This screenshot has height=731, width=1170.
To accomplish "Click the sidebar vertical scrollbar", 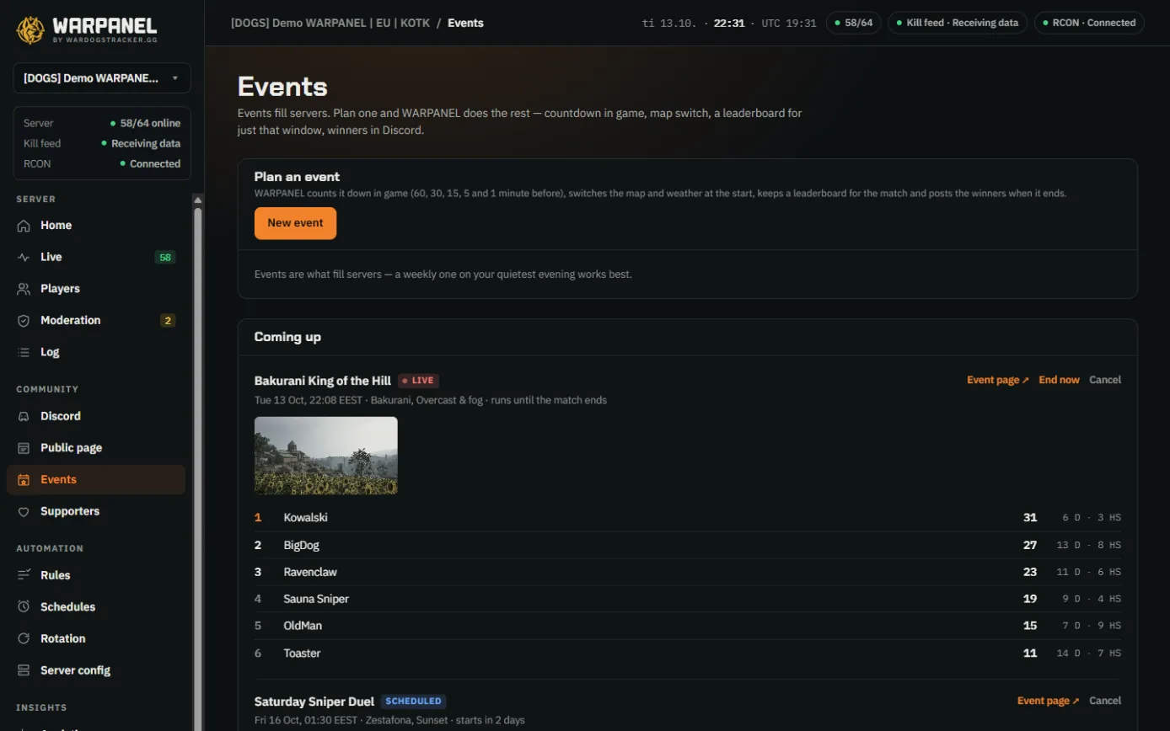I will coord(198,462).
